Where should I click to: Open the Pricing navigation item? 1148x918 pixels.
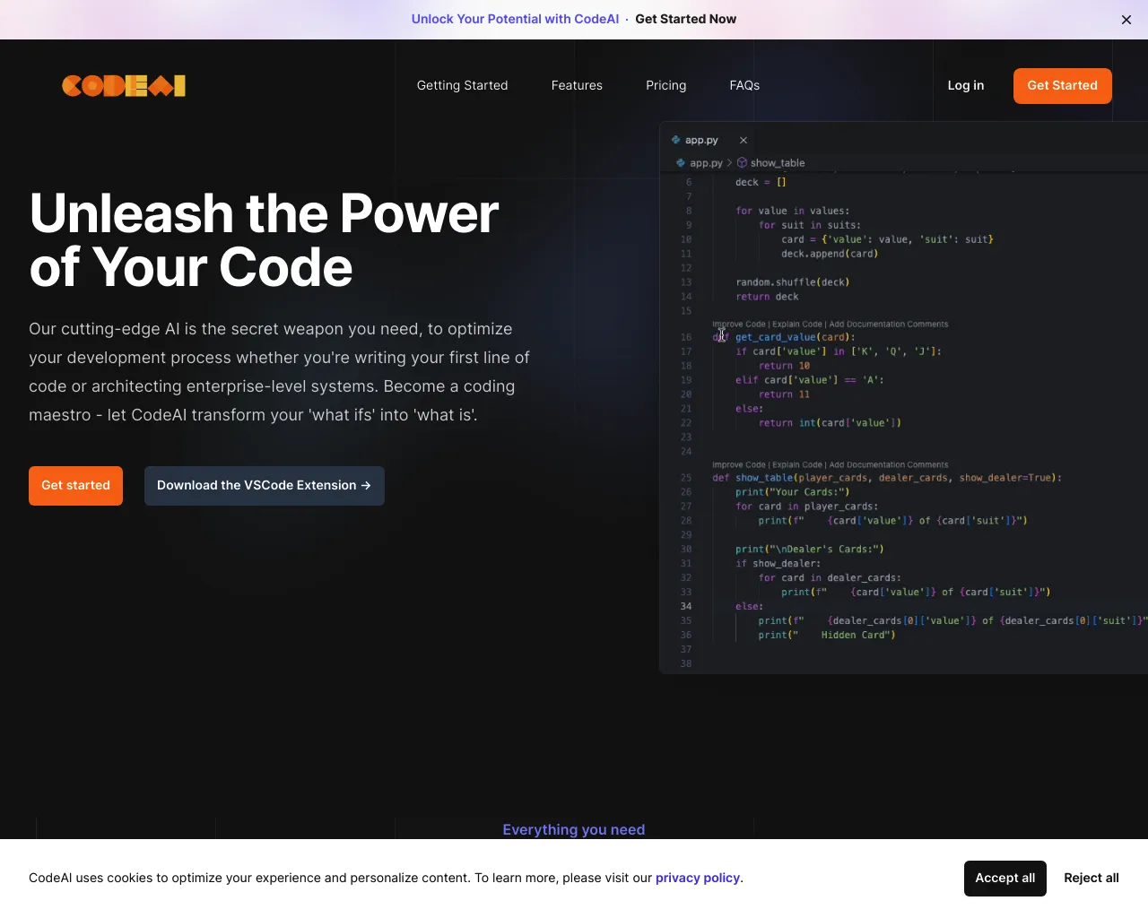[x=665, y=85]
